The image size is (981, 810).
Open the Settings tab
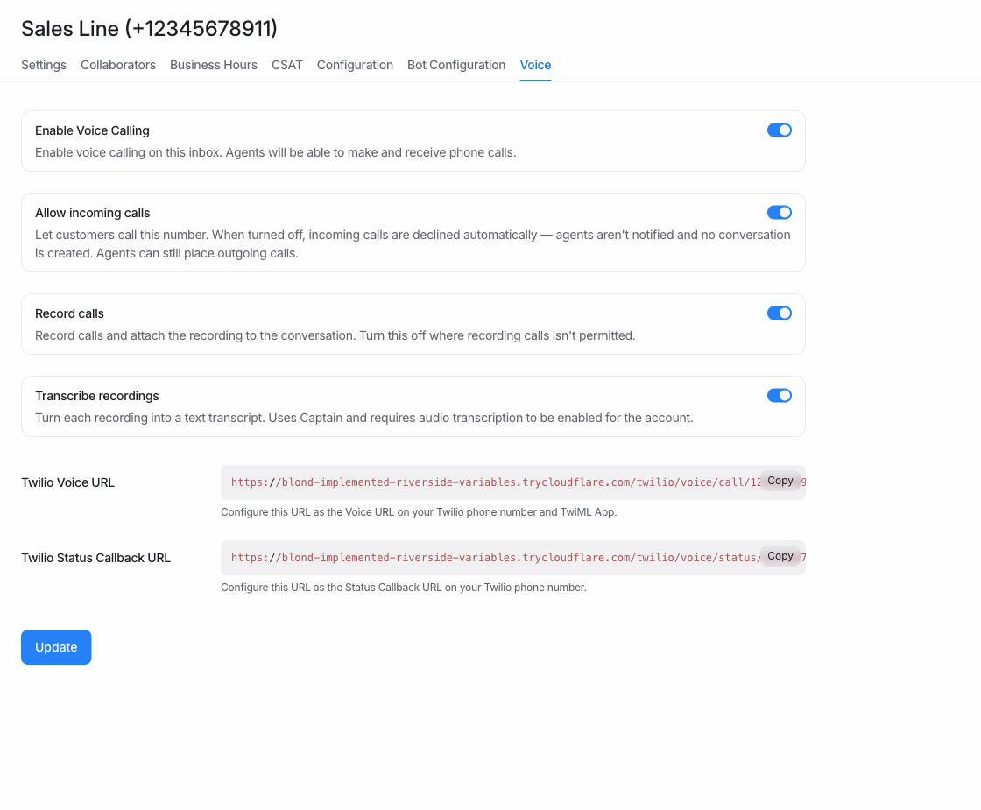44,65
